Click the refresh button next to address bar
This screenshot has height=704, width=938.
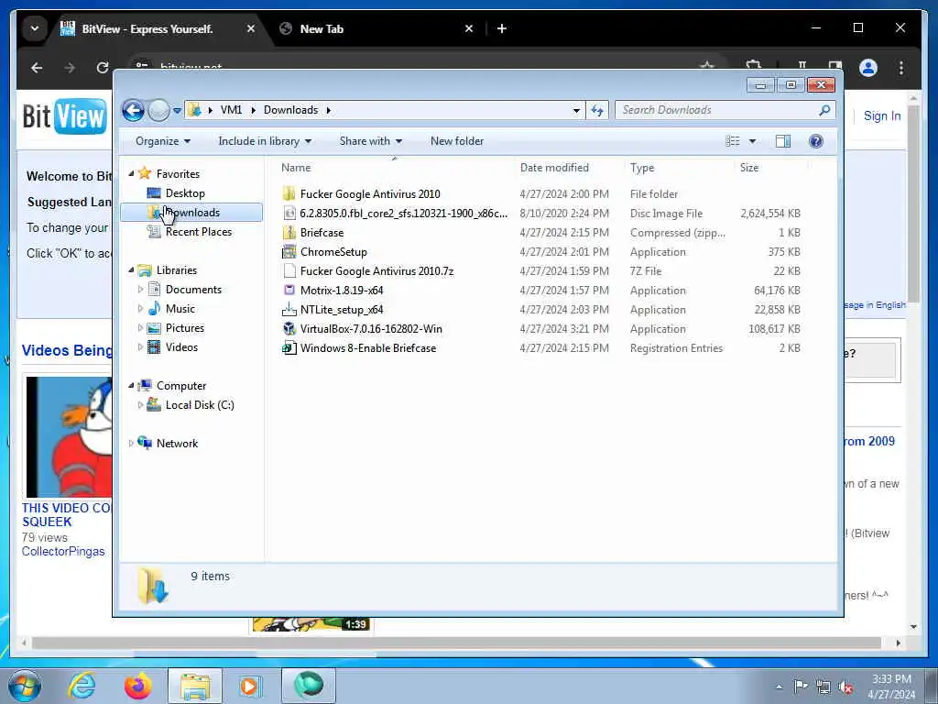[597, 110]
